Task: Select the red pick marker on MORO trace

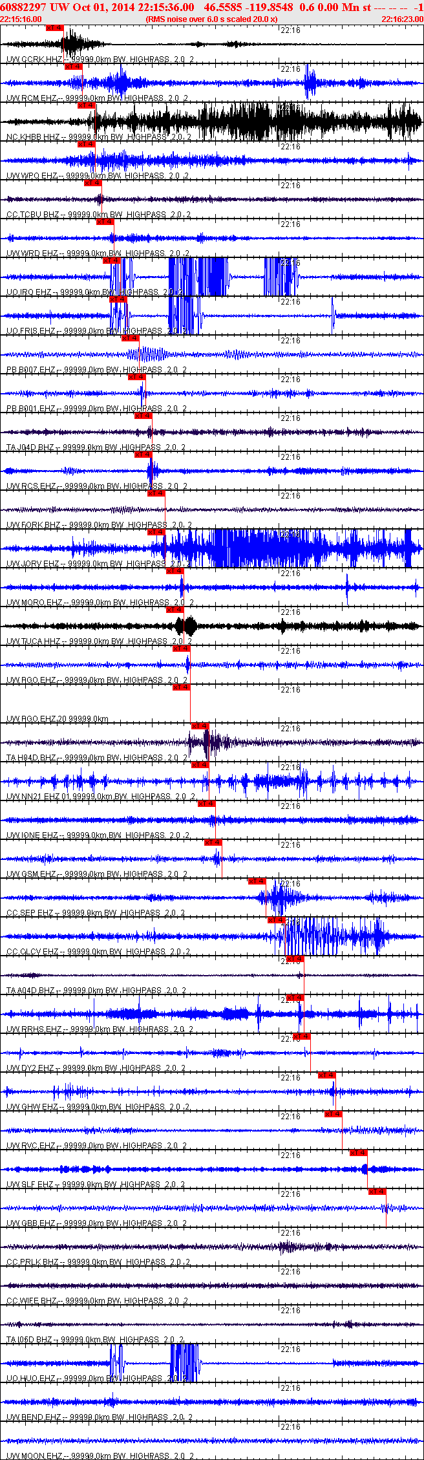Action: 175,571
